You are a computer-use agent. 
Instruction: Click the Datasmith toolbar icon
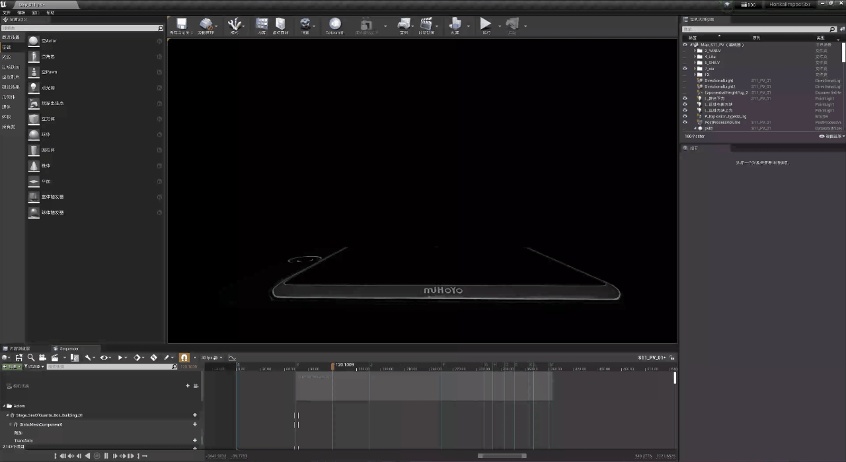[x=335, y=24]
